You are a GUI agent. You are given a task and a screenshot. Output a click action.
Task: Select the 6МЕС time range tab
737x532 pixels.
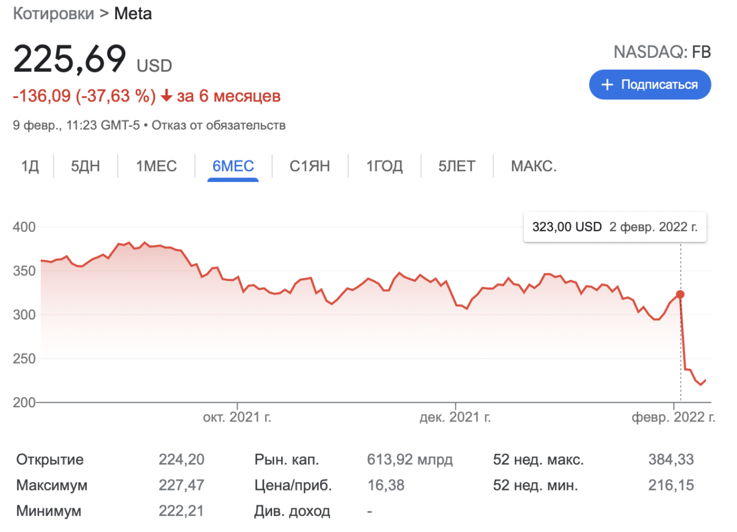(x=233, y=166)
